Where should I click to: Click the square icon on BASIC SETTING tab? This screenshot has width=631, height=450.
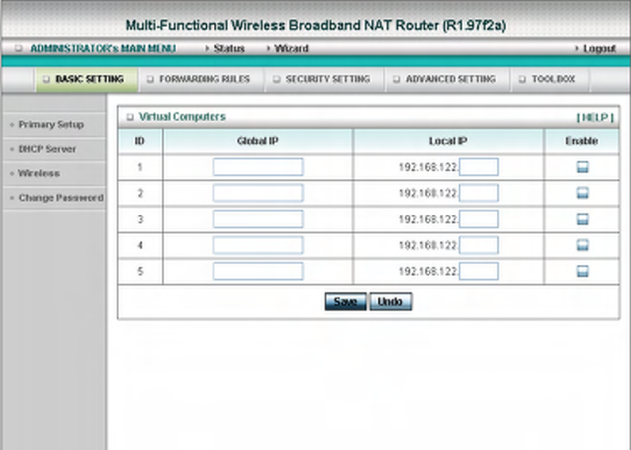point(46,79)
